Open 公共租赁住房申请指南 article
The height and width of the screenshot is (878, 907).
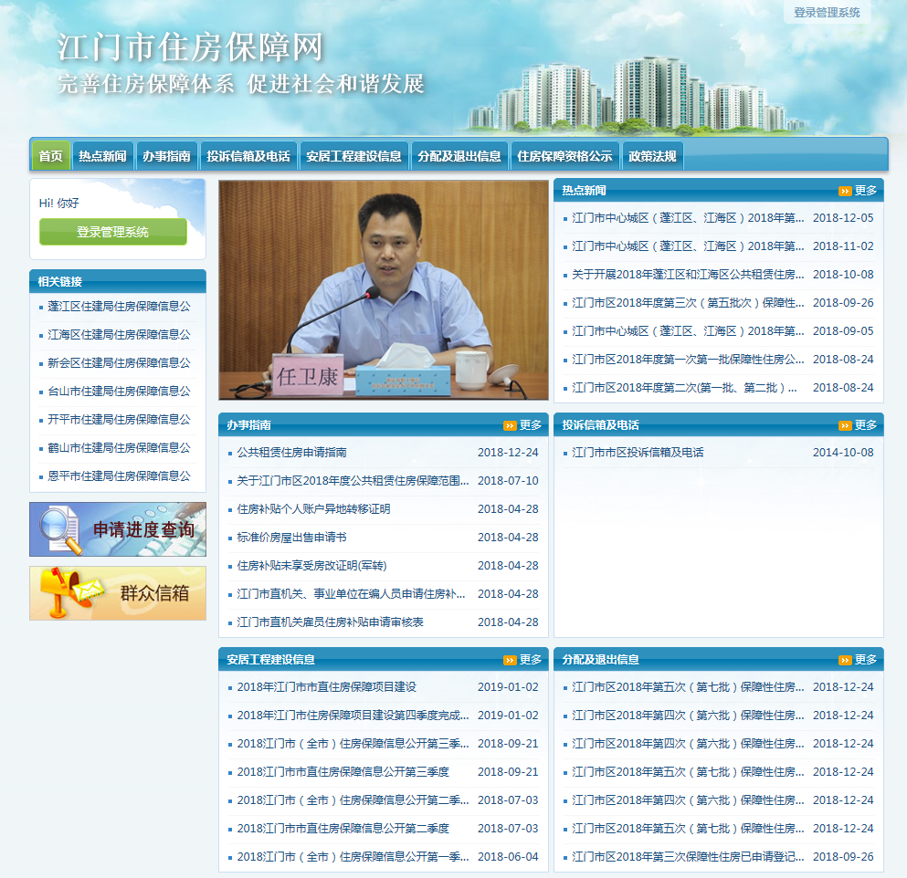point(291,453)
